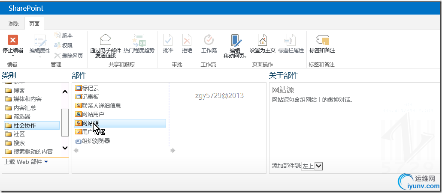Click the previous web parts page arrow
Screen dimensions: 442x193
tap(76, 151)
